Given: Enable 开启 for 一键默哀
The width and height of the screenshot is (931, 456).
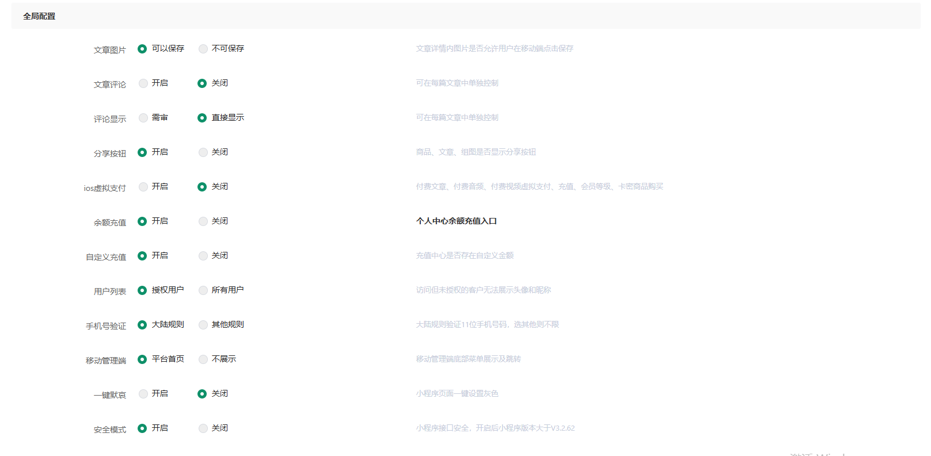Looking at the screenshot, I should (x=143, y=394).
